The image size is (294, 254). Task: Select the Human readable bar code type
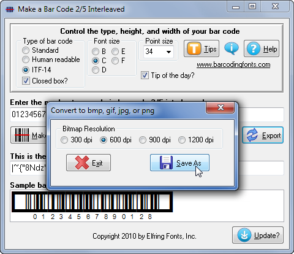click(x=51, y=60)
